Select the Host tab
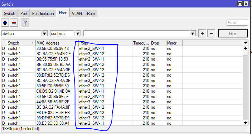 point(63,13)
